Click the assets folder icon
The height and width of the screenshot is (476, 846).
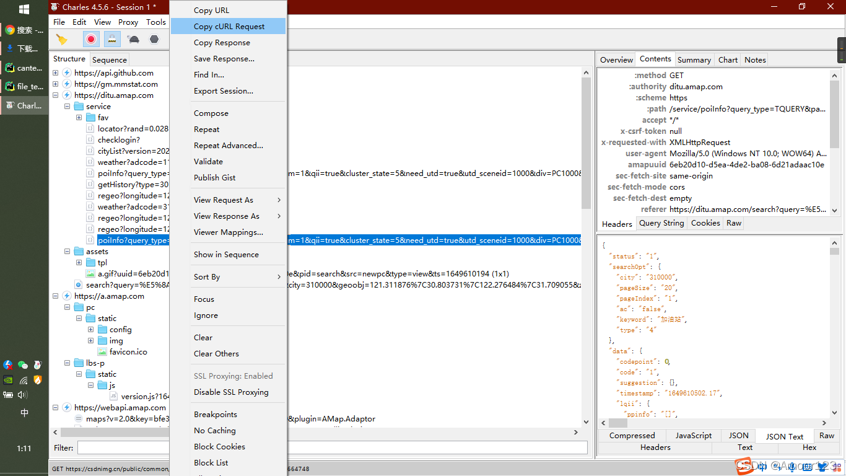pos(79,252)
